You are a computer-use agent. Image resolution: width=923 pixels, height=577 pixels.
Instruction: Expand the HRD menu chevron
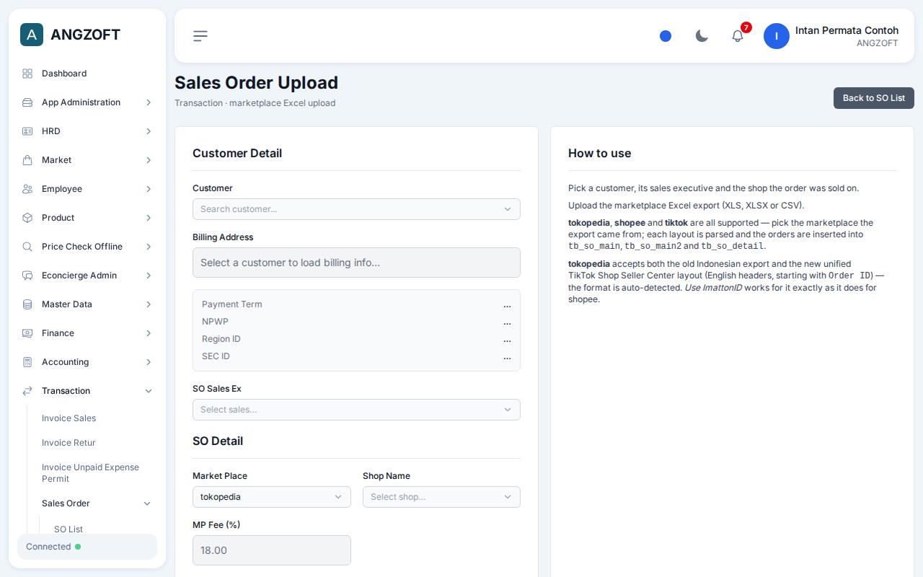point(149,131)
